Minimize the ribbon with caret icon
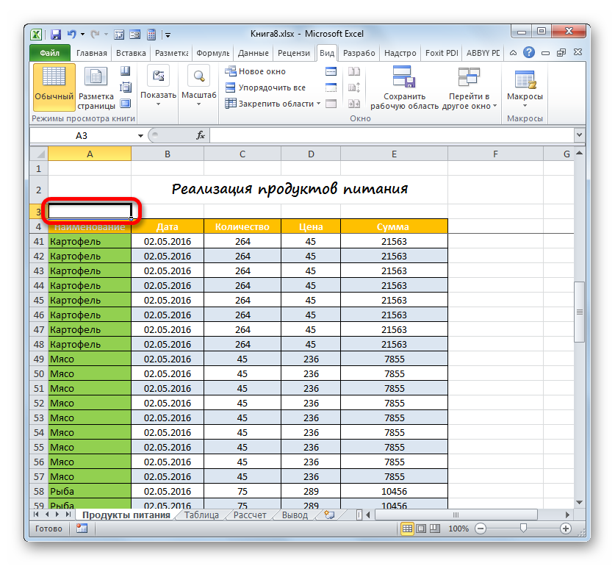This screenshot has width=615, height=566. tap(513, 53)
